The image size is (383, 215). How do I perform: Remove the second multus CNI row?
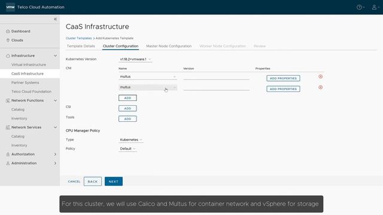pos(321,87)
